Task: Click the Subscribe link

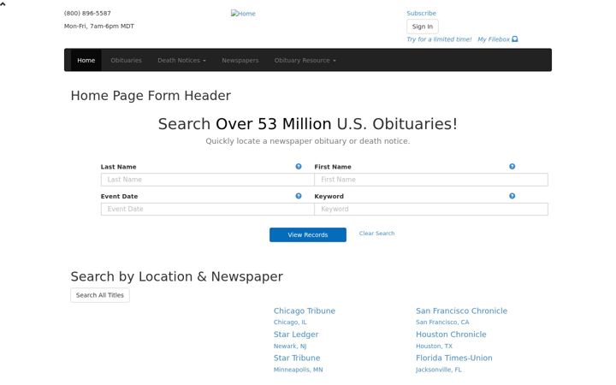Action: pyautogui.click(x=421, y=14)
